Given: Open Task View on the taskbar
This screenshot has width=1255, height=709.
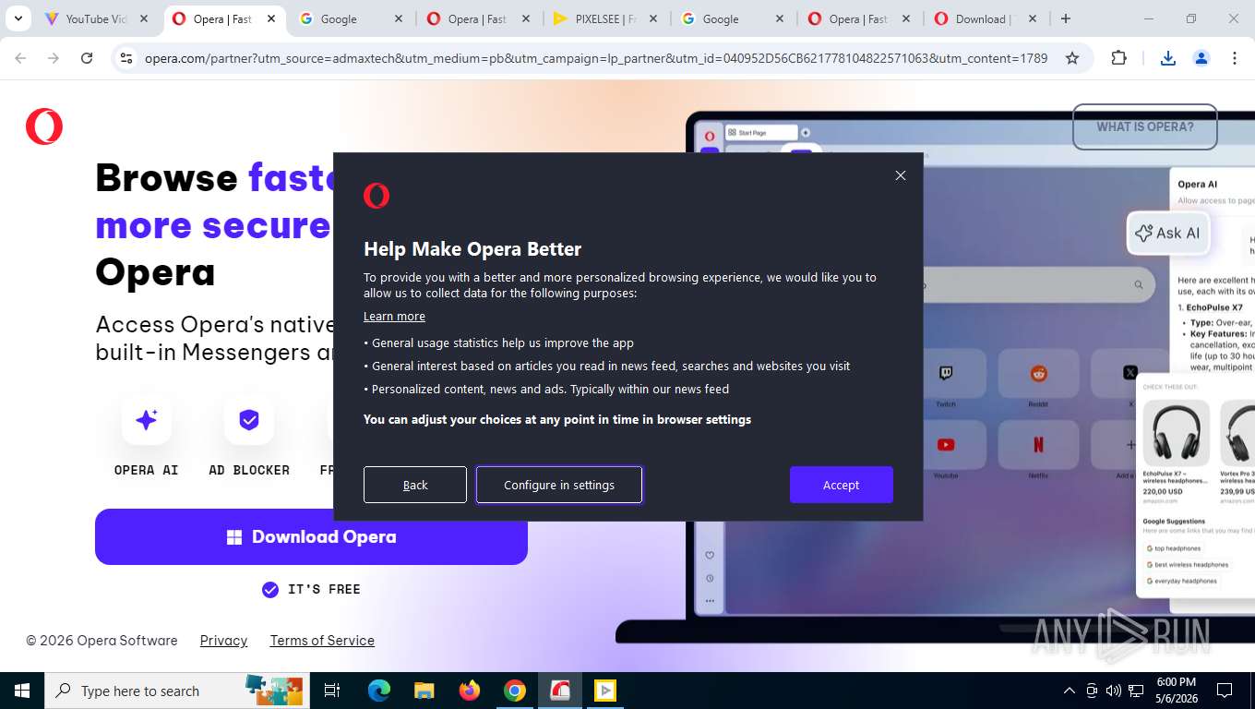Looking at the screenshot, I should pos(332,691).
